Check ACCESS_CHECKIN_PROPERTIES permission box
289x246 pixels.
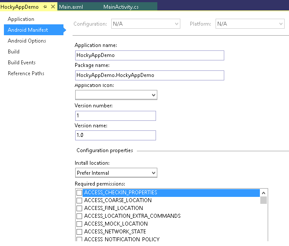[x=79, y=193]
